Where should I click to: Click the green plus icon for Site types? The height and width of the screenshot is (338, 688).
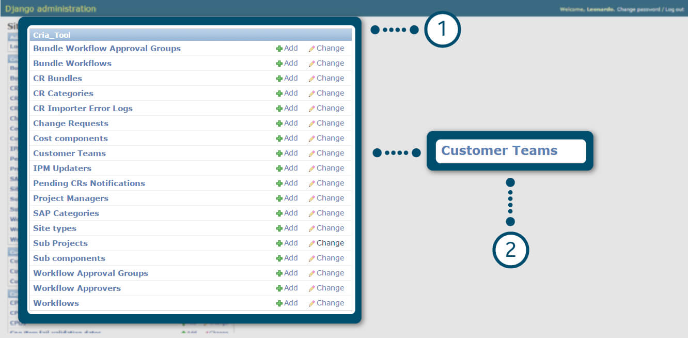279,228
